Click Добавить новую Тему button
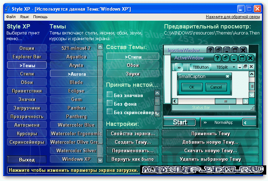The image size is (268, 181). [x=211, y=142]
